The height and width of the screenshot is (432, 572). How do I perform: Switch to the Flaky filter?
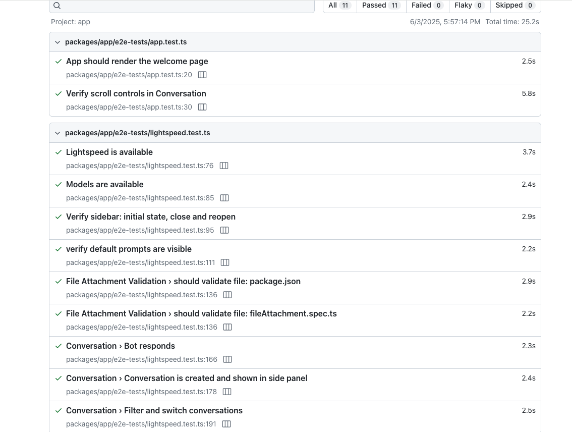(x=469, y=6)
